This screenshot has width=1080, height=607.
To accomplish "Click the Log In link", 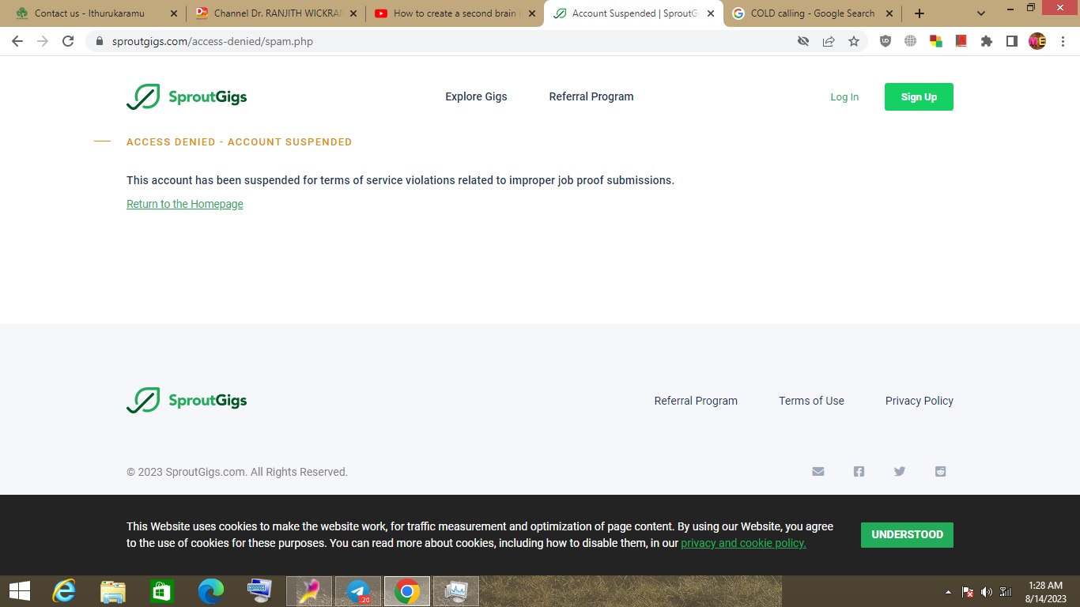I will coord(844,97).
